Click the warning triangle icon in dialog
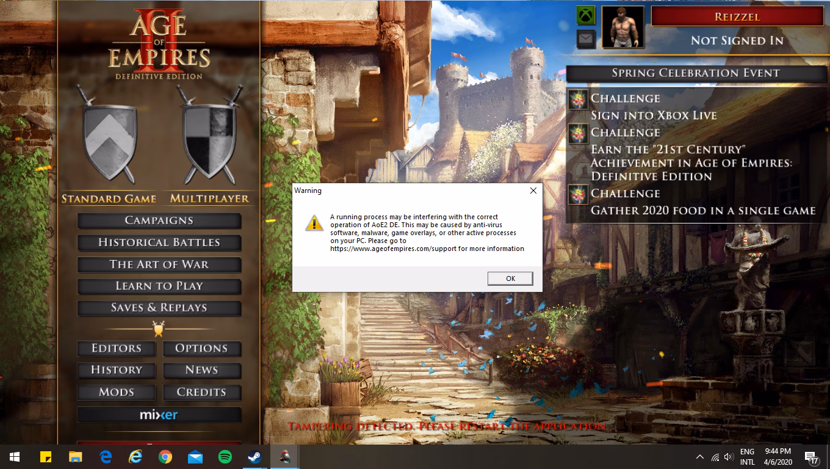 coord(314,223)
